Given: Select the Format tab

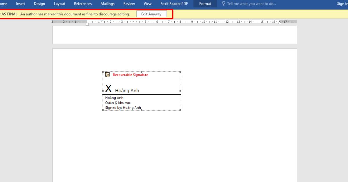Looking at the screenshot, I should [x=205, y=4].
